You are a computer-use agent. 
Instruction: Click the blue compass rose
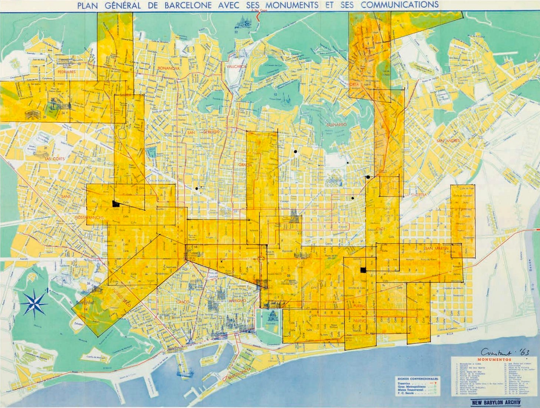click(x=34, y=303)
